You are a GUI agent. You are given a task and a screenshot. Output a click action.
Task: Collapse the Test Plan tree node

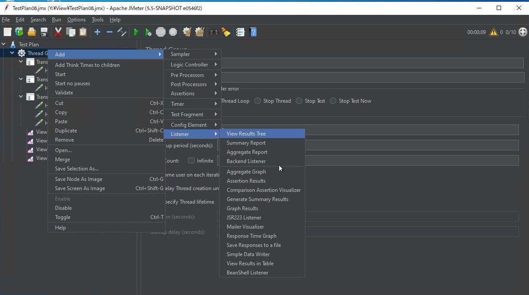[x=4, y=44]
